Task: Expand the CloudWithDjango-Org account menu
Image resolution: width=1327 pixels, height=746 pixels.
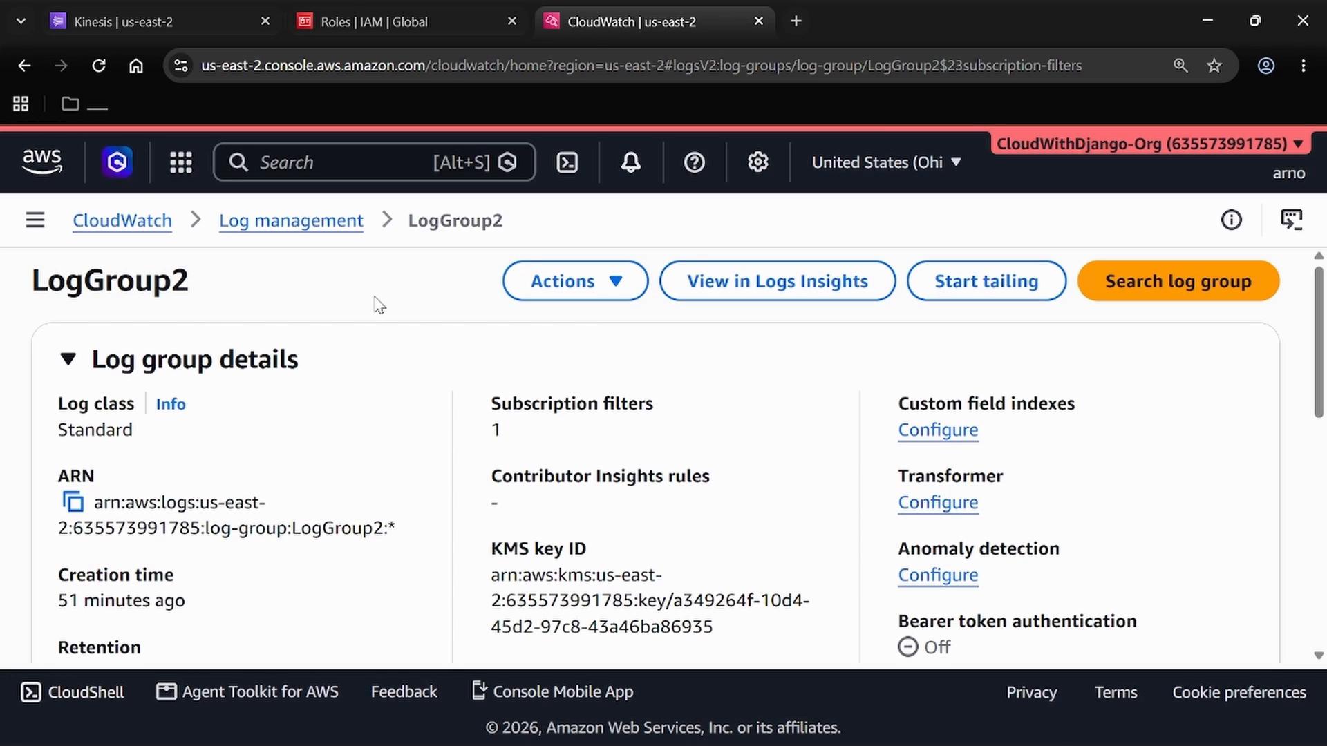Action: pyautogui.click(x=1150, y=144)
